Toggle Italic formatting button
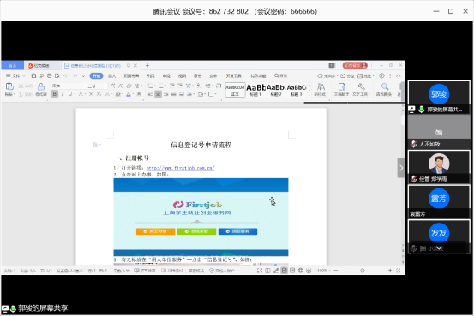 [63, 94]
